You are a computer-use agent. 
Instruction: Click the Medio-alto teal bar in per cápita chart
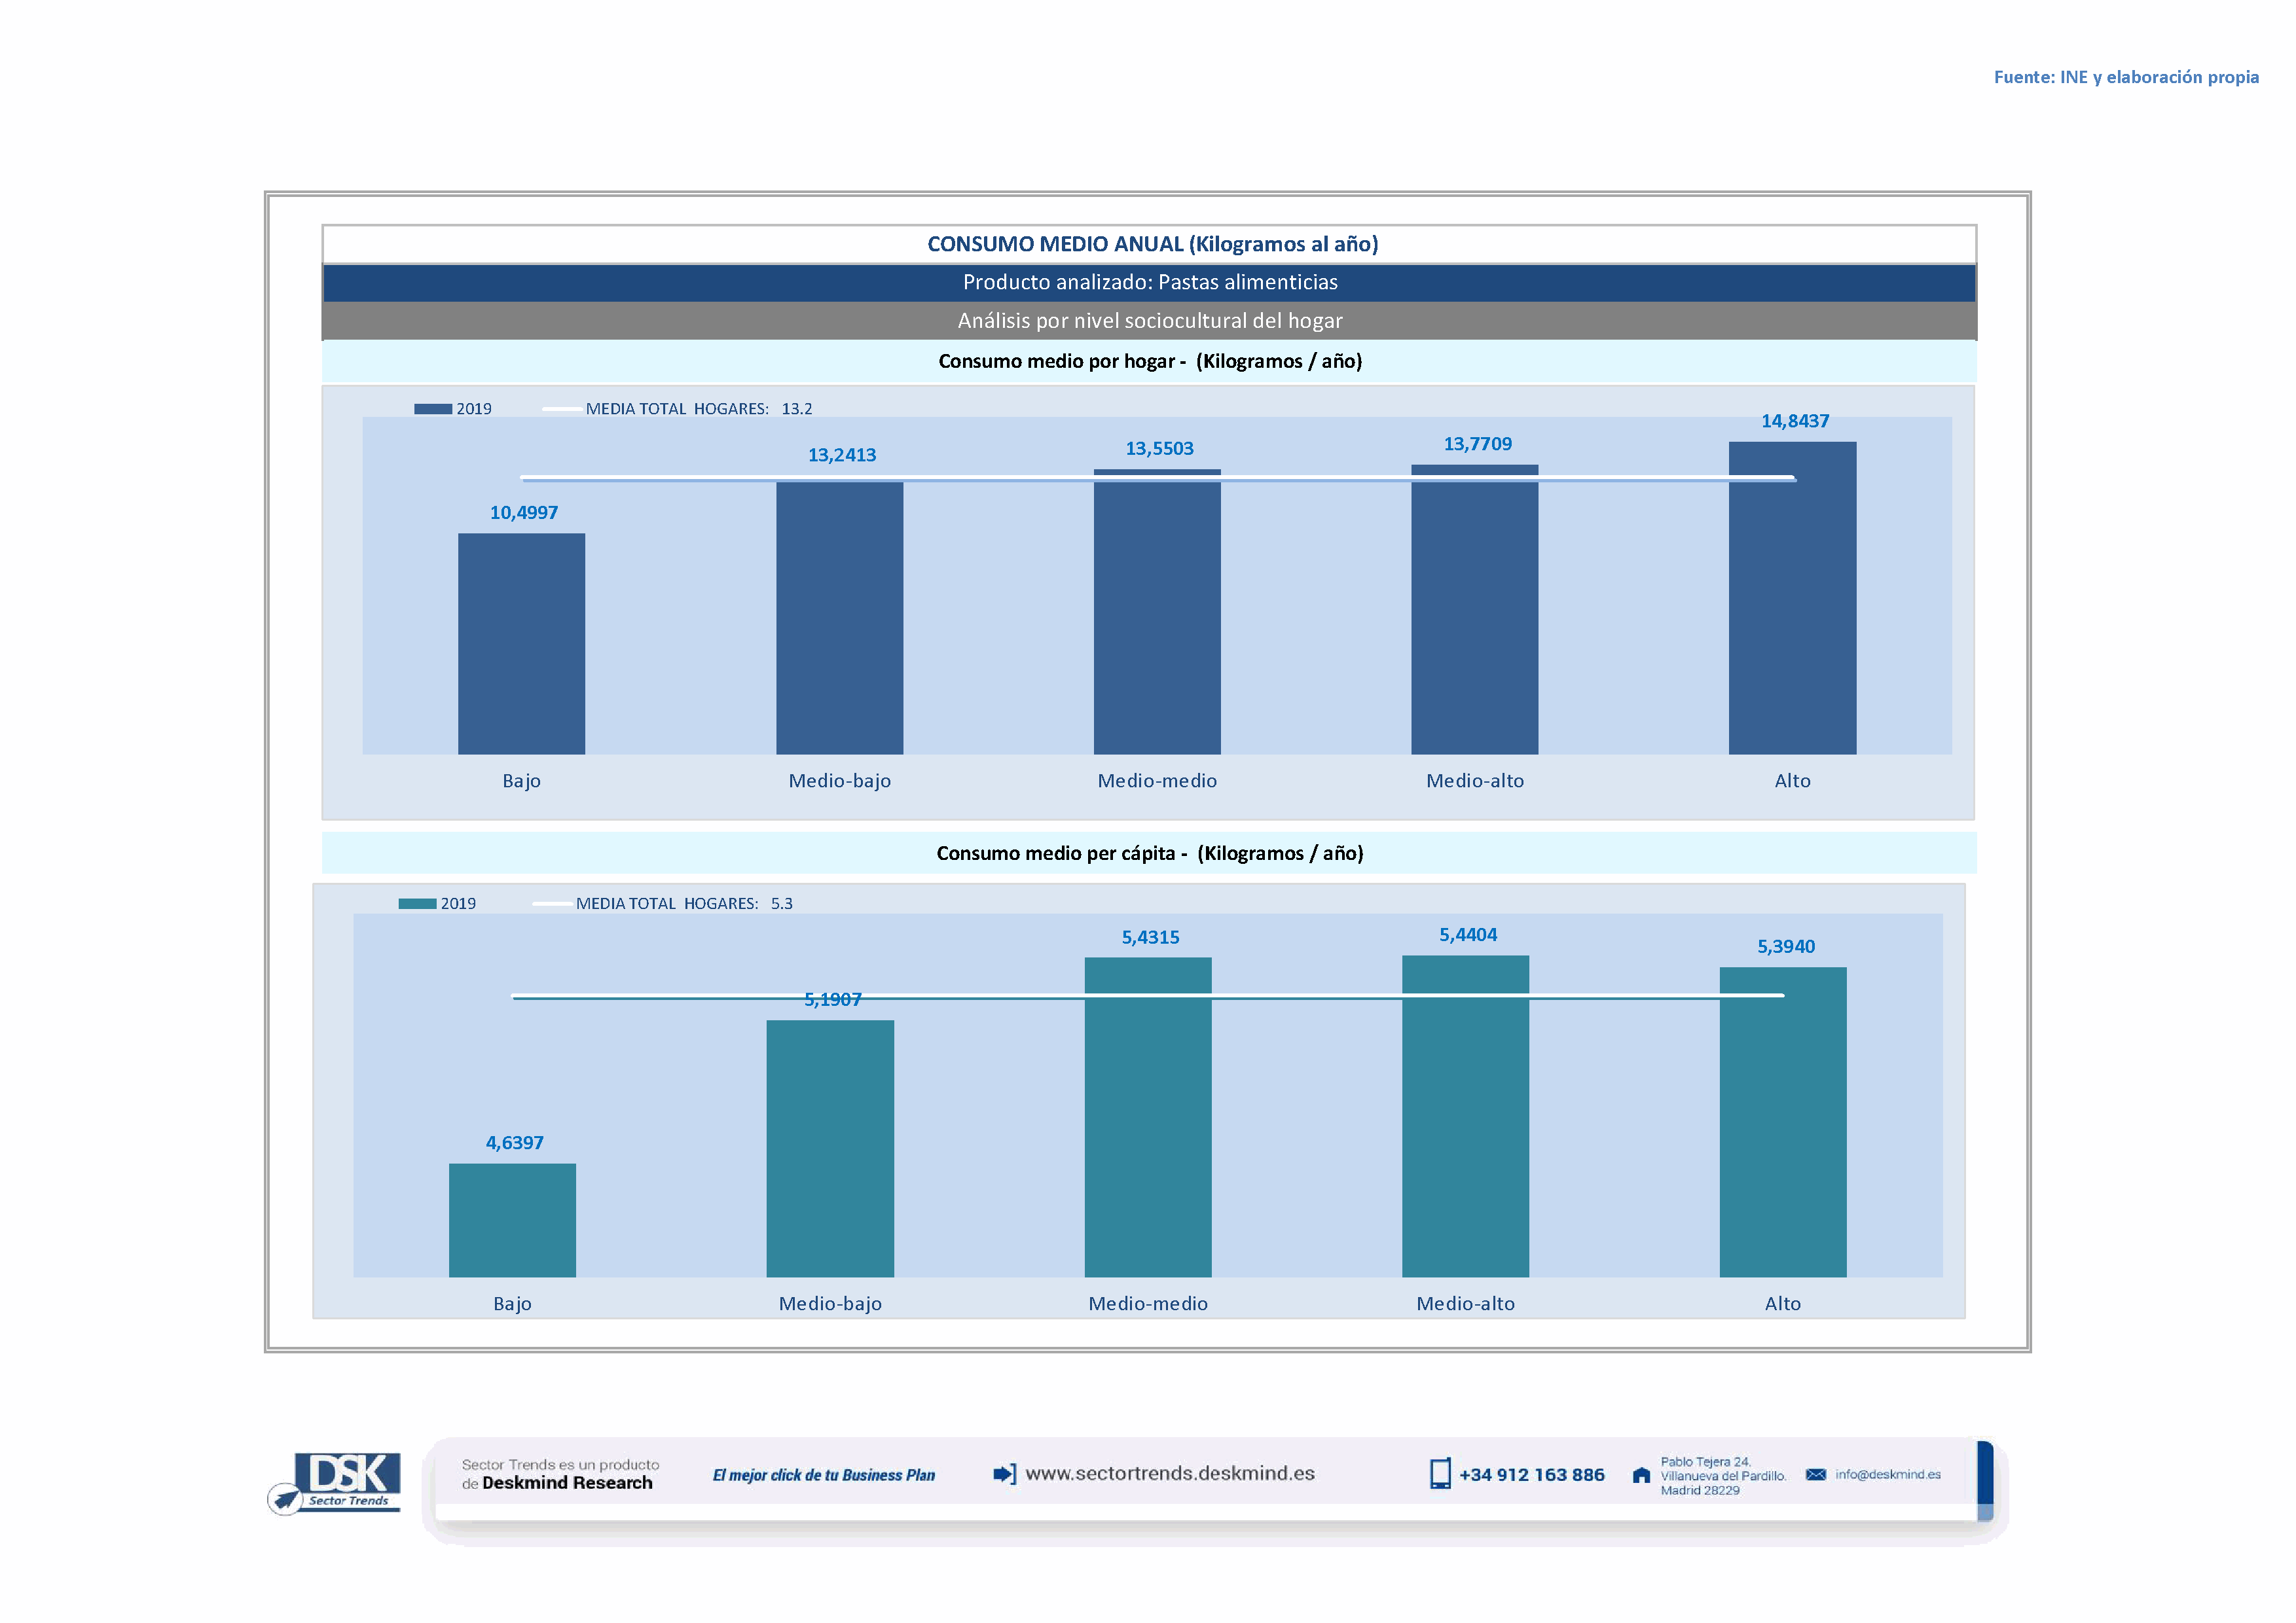pos(1465,1119)
